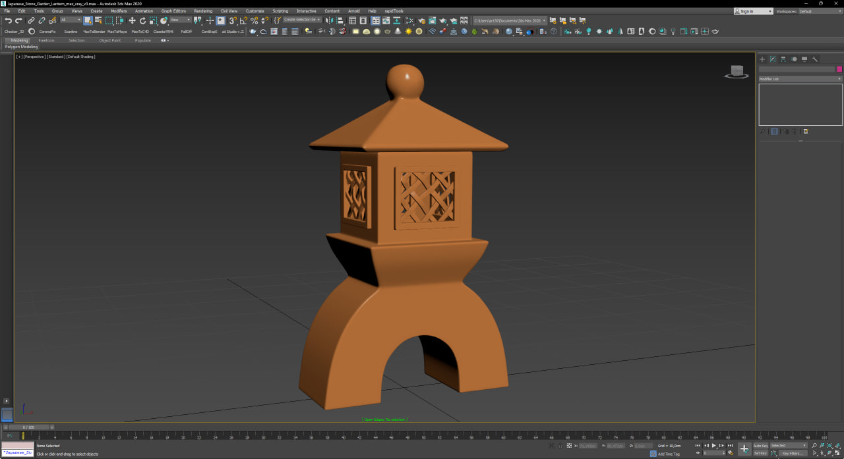Viewport: 844px width, 459px height.
Task: Click the Undo arrow icon
Action: (x=8, y=20)
